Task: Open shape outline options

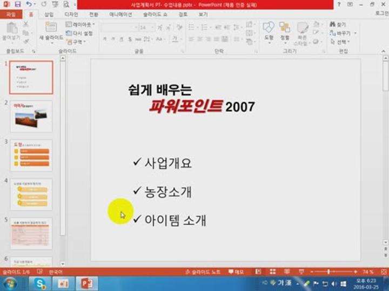Action: 317,33
